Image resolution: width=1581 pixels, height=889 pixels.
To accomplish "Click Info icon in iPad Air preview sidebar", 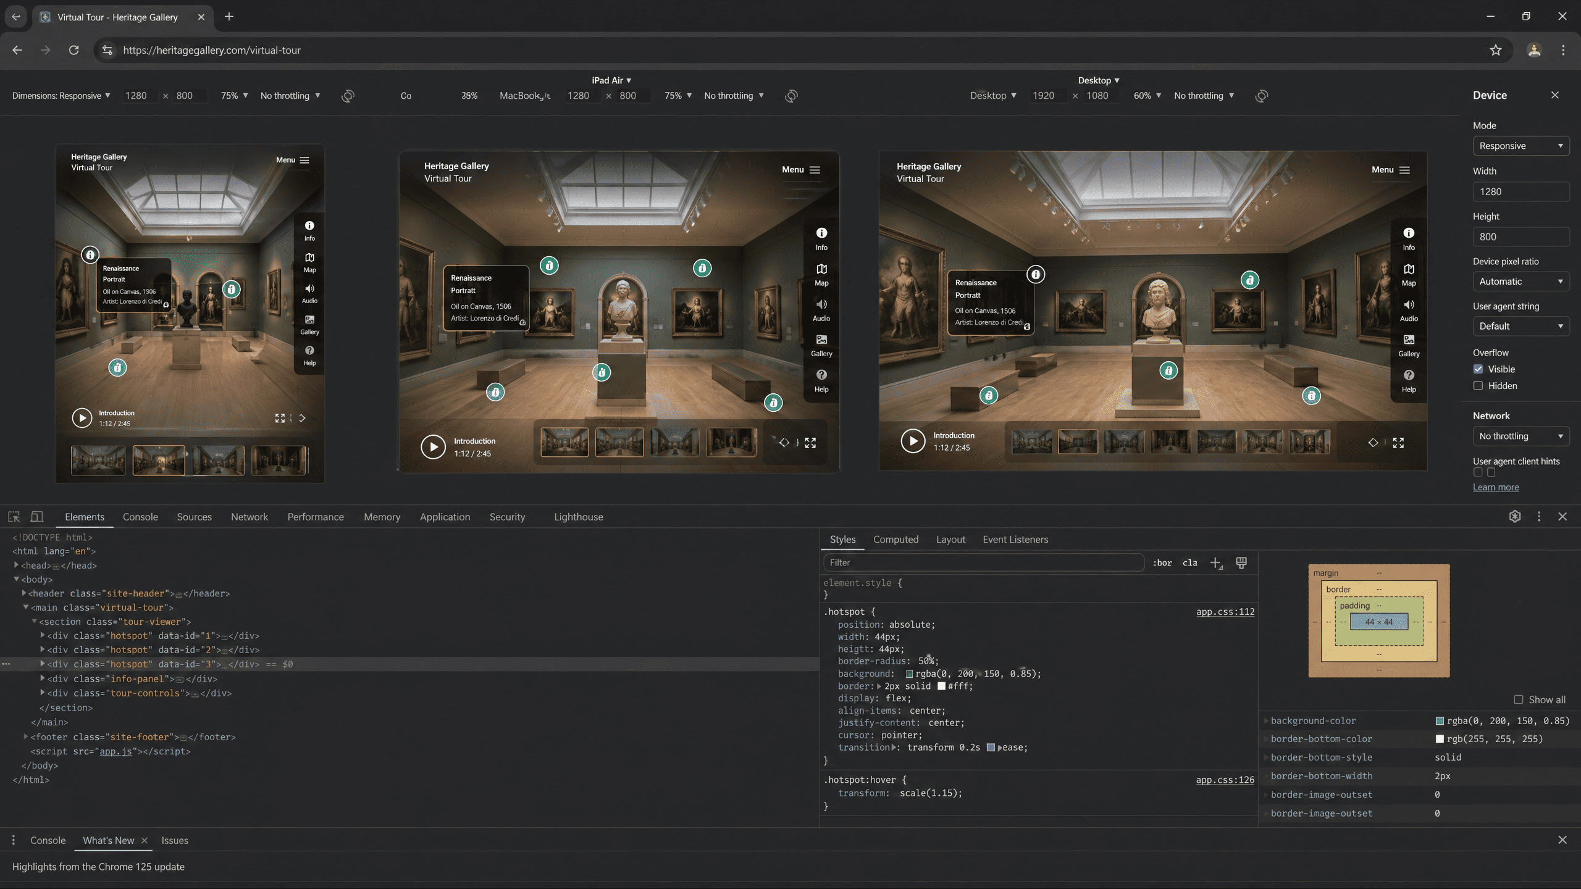I will pyautogui.click(x=821, y=233).
